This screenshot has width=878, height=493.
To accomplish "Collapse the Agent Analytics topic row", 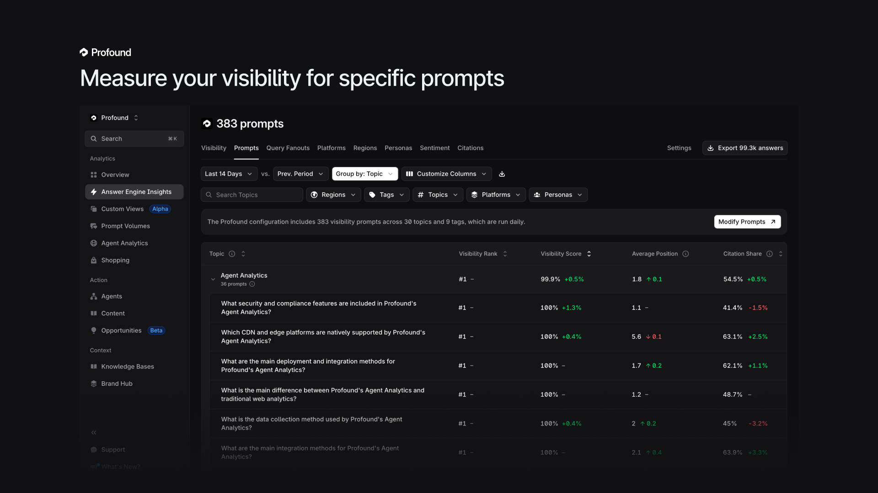I will [213, 279].
